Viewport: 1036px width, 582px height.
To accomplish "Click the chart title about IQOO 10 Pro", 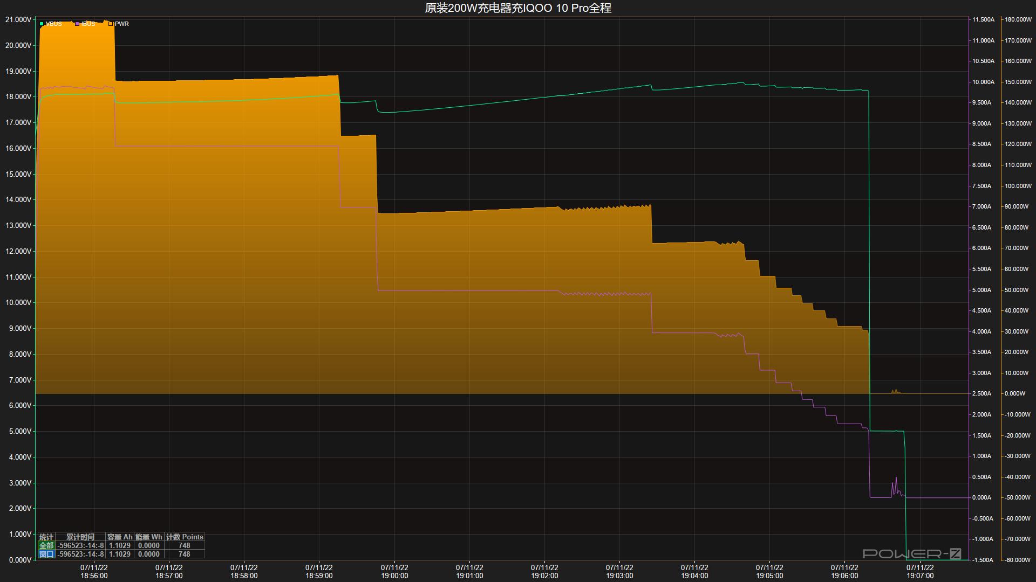I will click(517, 8).
